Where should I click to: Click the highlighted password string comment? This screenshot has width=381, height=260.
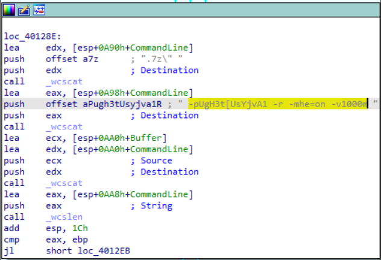click(x=277, y=104)
